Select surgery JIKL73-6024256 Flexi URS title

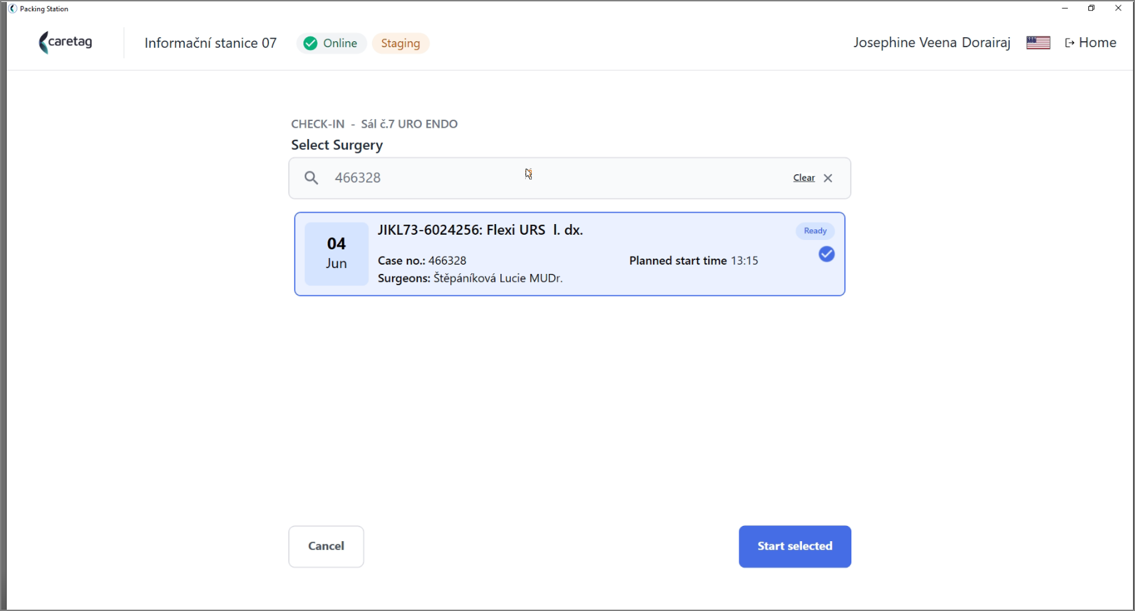click(x=480, y=230)
